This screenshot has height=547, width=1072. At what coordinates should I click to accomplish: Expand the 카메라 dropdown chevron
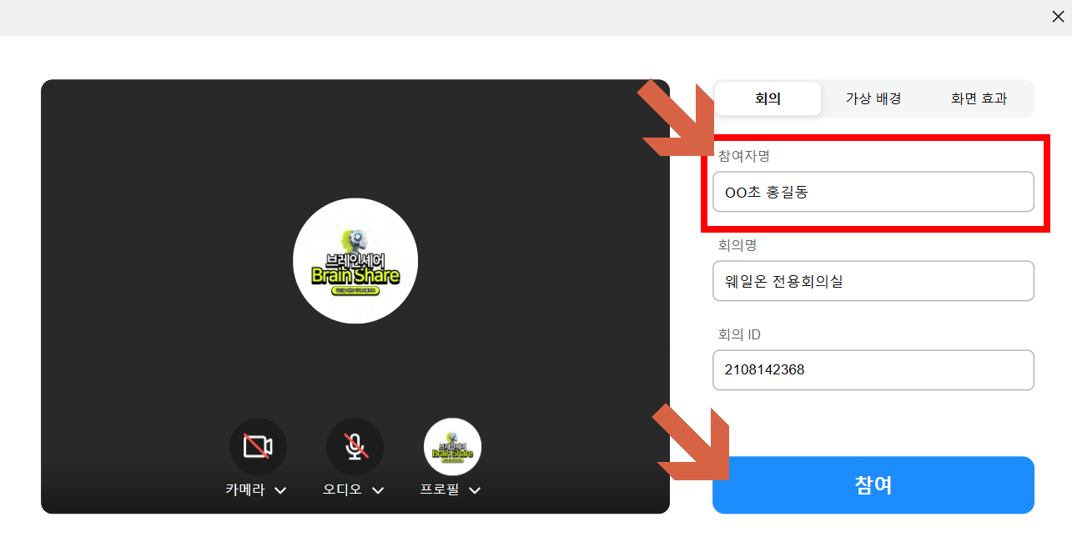[280, 490]
